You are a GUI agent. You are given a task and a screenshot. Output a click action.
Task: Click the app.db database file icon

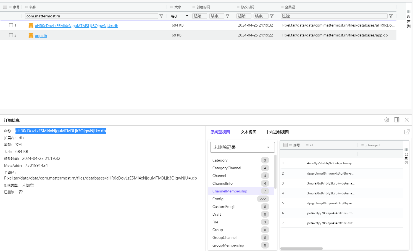point(31,36)
